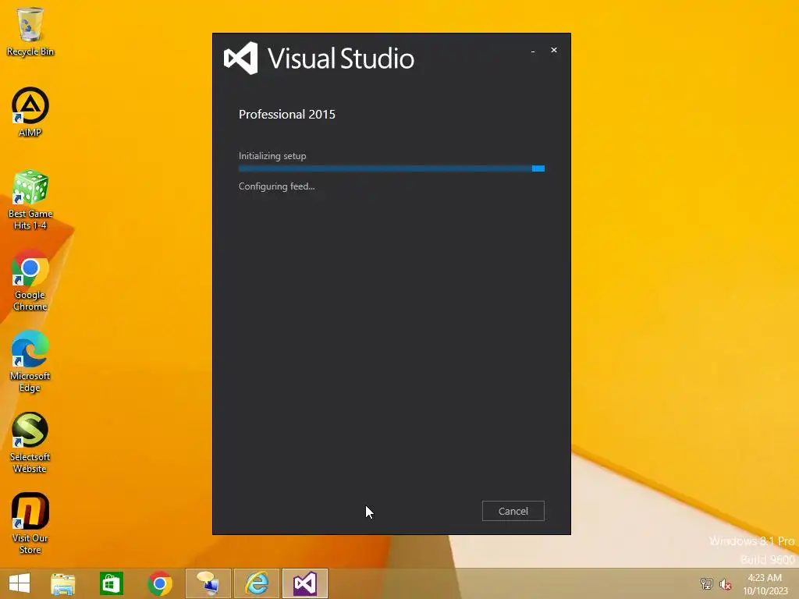Click the 'Initializing setup' label

(x=272, y=156)
